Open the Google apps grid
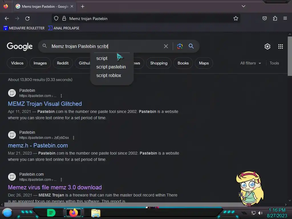 (281, 46)
